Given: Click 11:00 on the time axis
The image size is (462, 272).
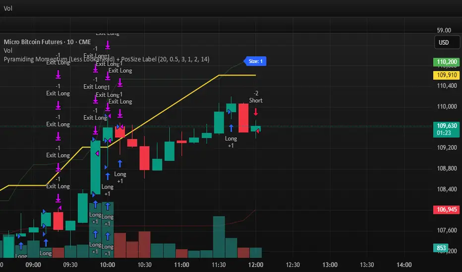Looking at the screenshot, I should coord(181,265).
